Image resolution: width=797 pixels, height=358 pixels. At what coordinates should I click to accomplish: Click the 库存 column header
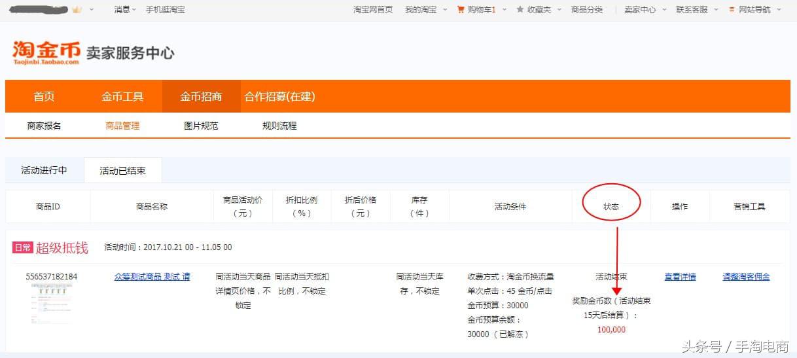419,206
